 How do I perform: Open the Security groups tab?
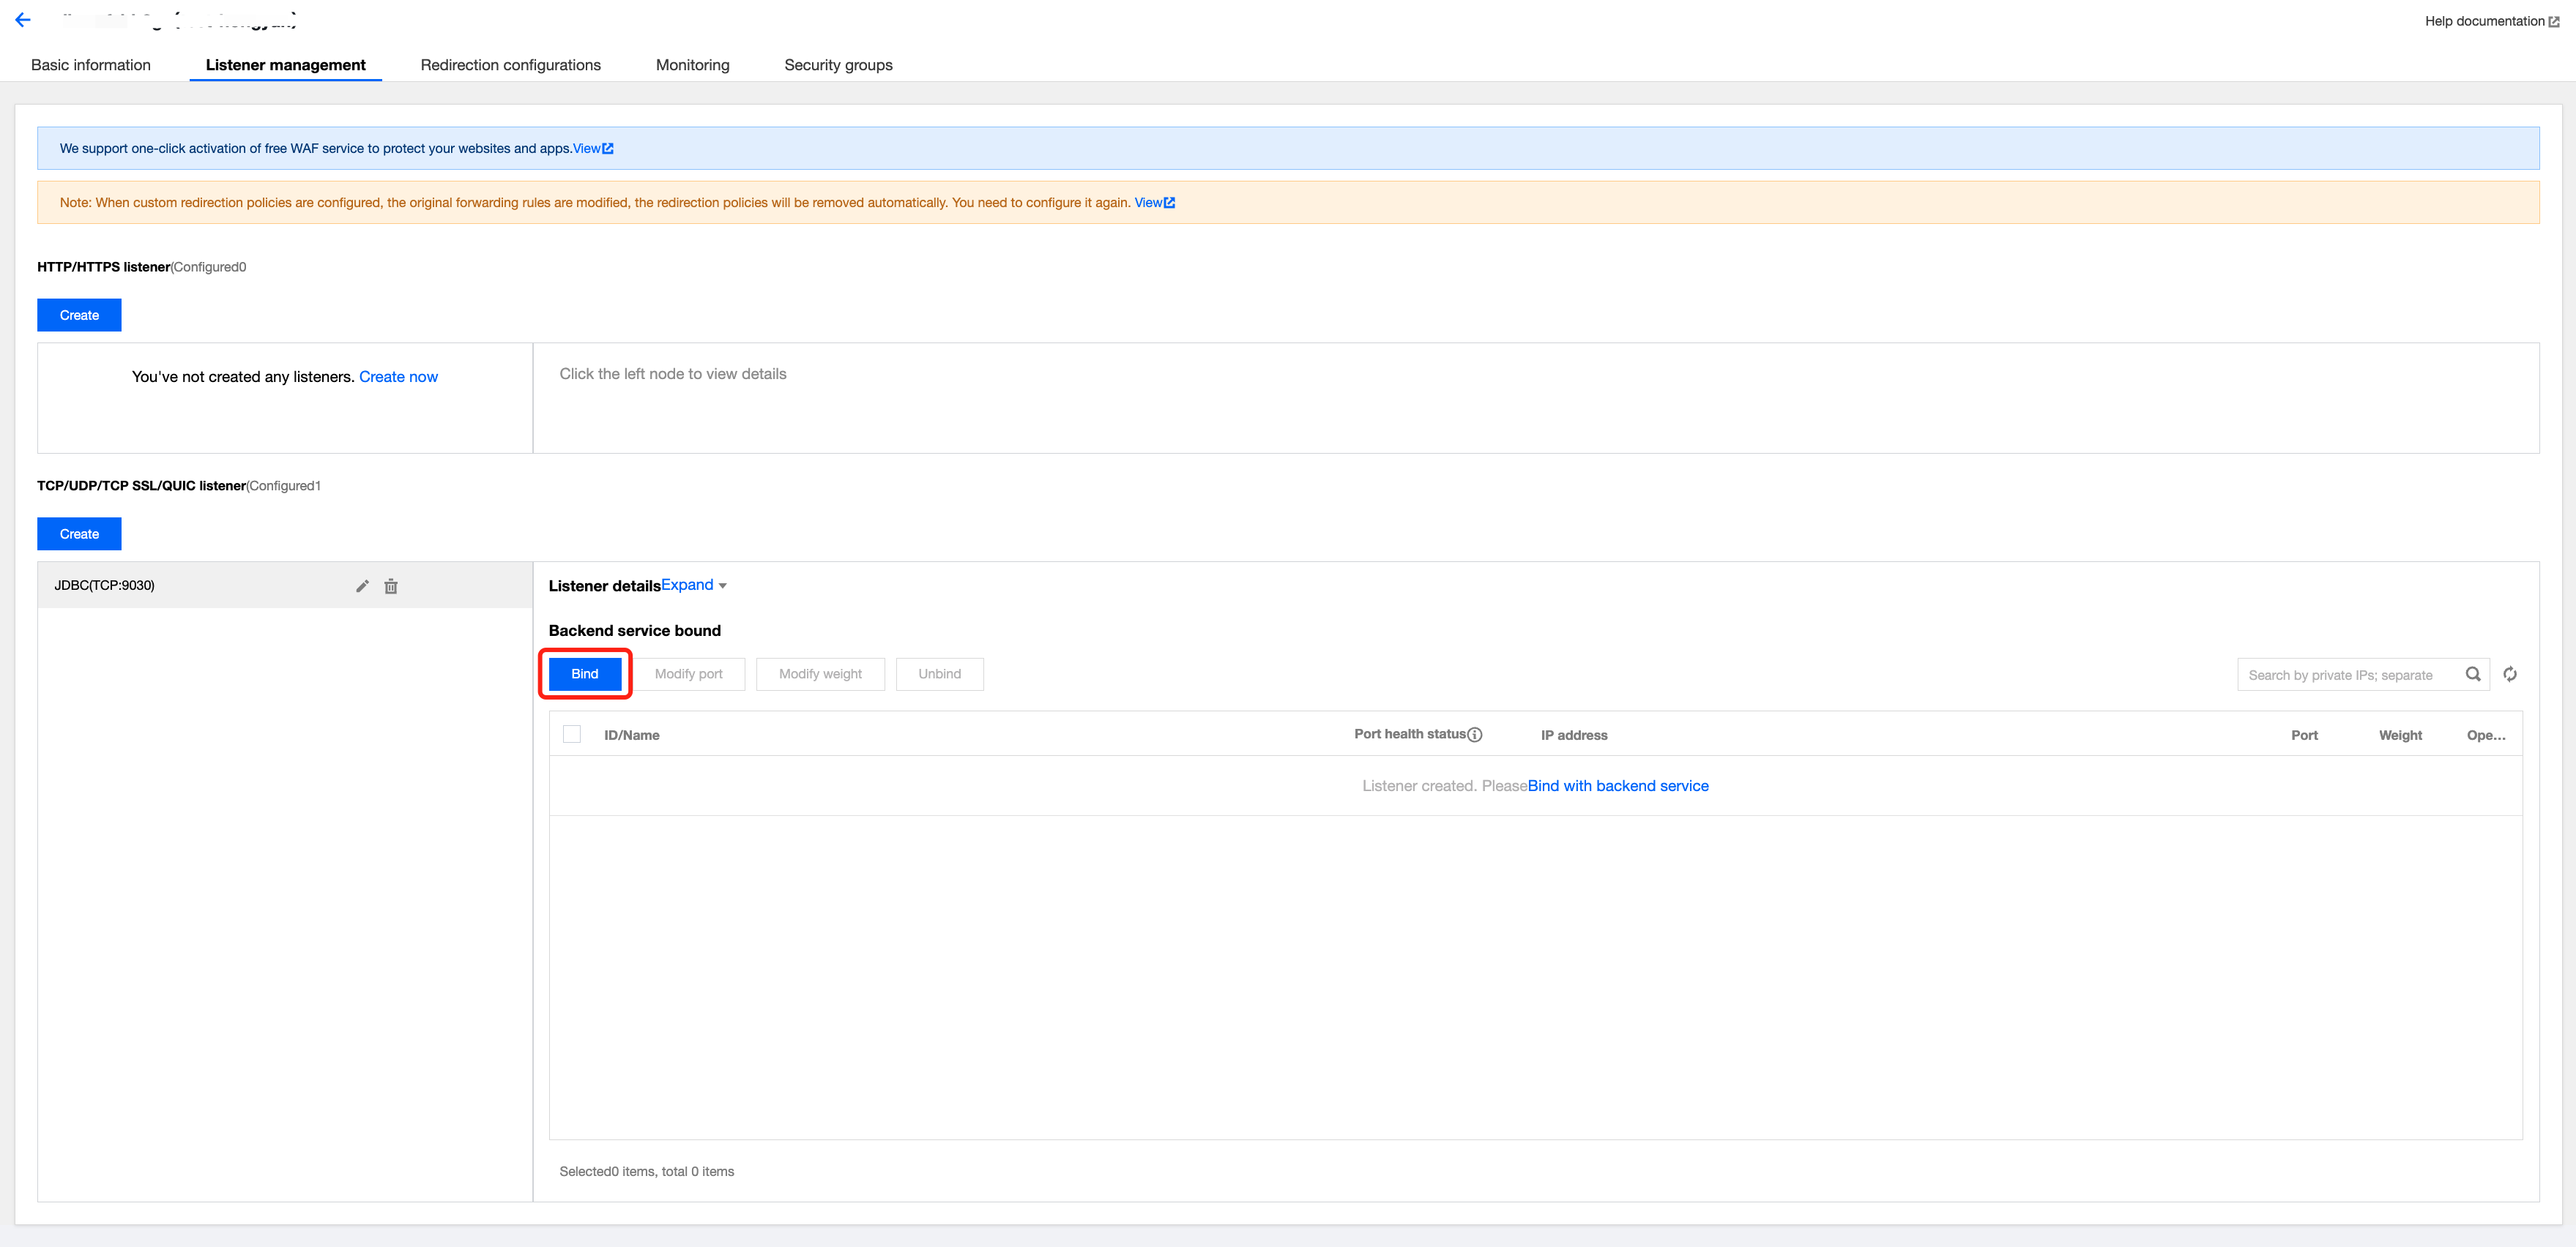click(x=838, y=65)
